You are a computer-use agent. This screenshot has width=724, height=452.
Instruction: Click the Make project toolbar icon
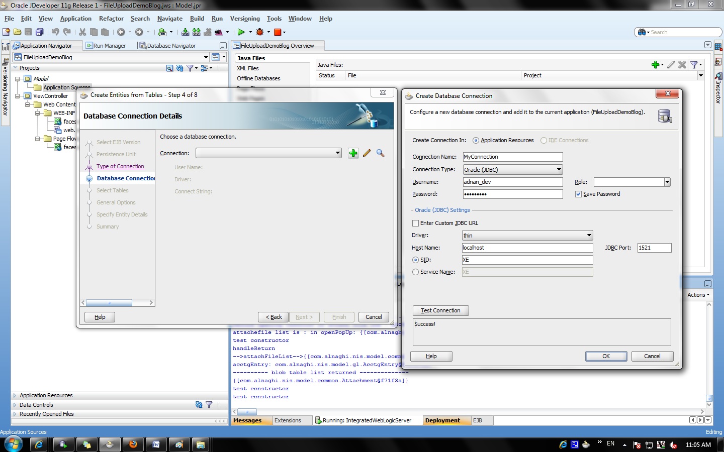click(x=186, y=32)
